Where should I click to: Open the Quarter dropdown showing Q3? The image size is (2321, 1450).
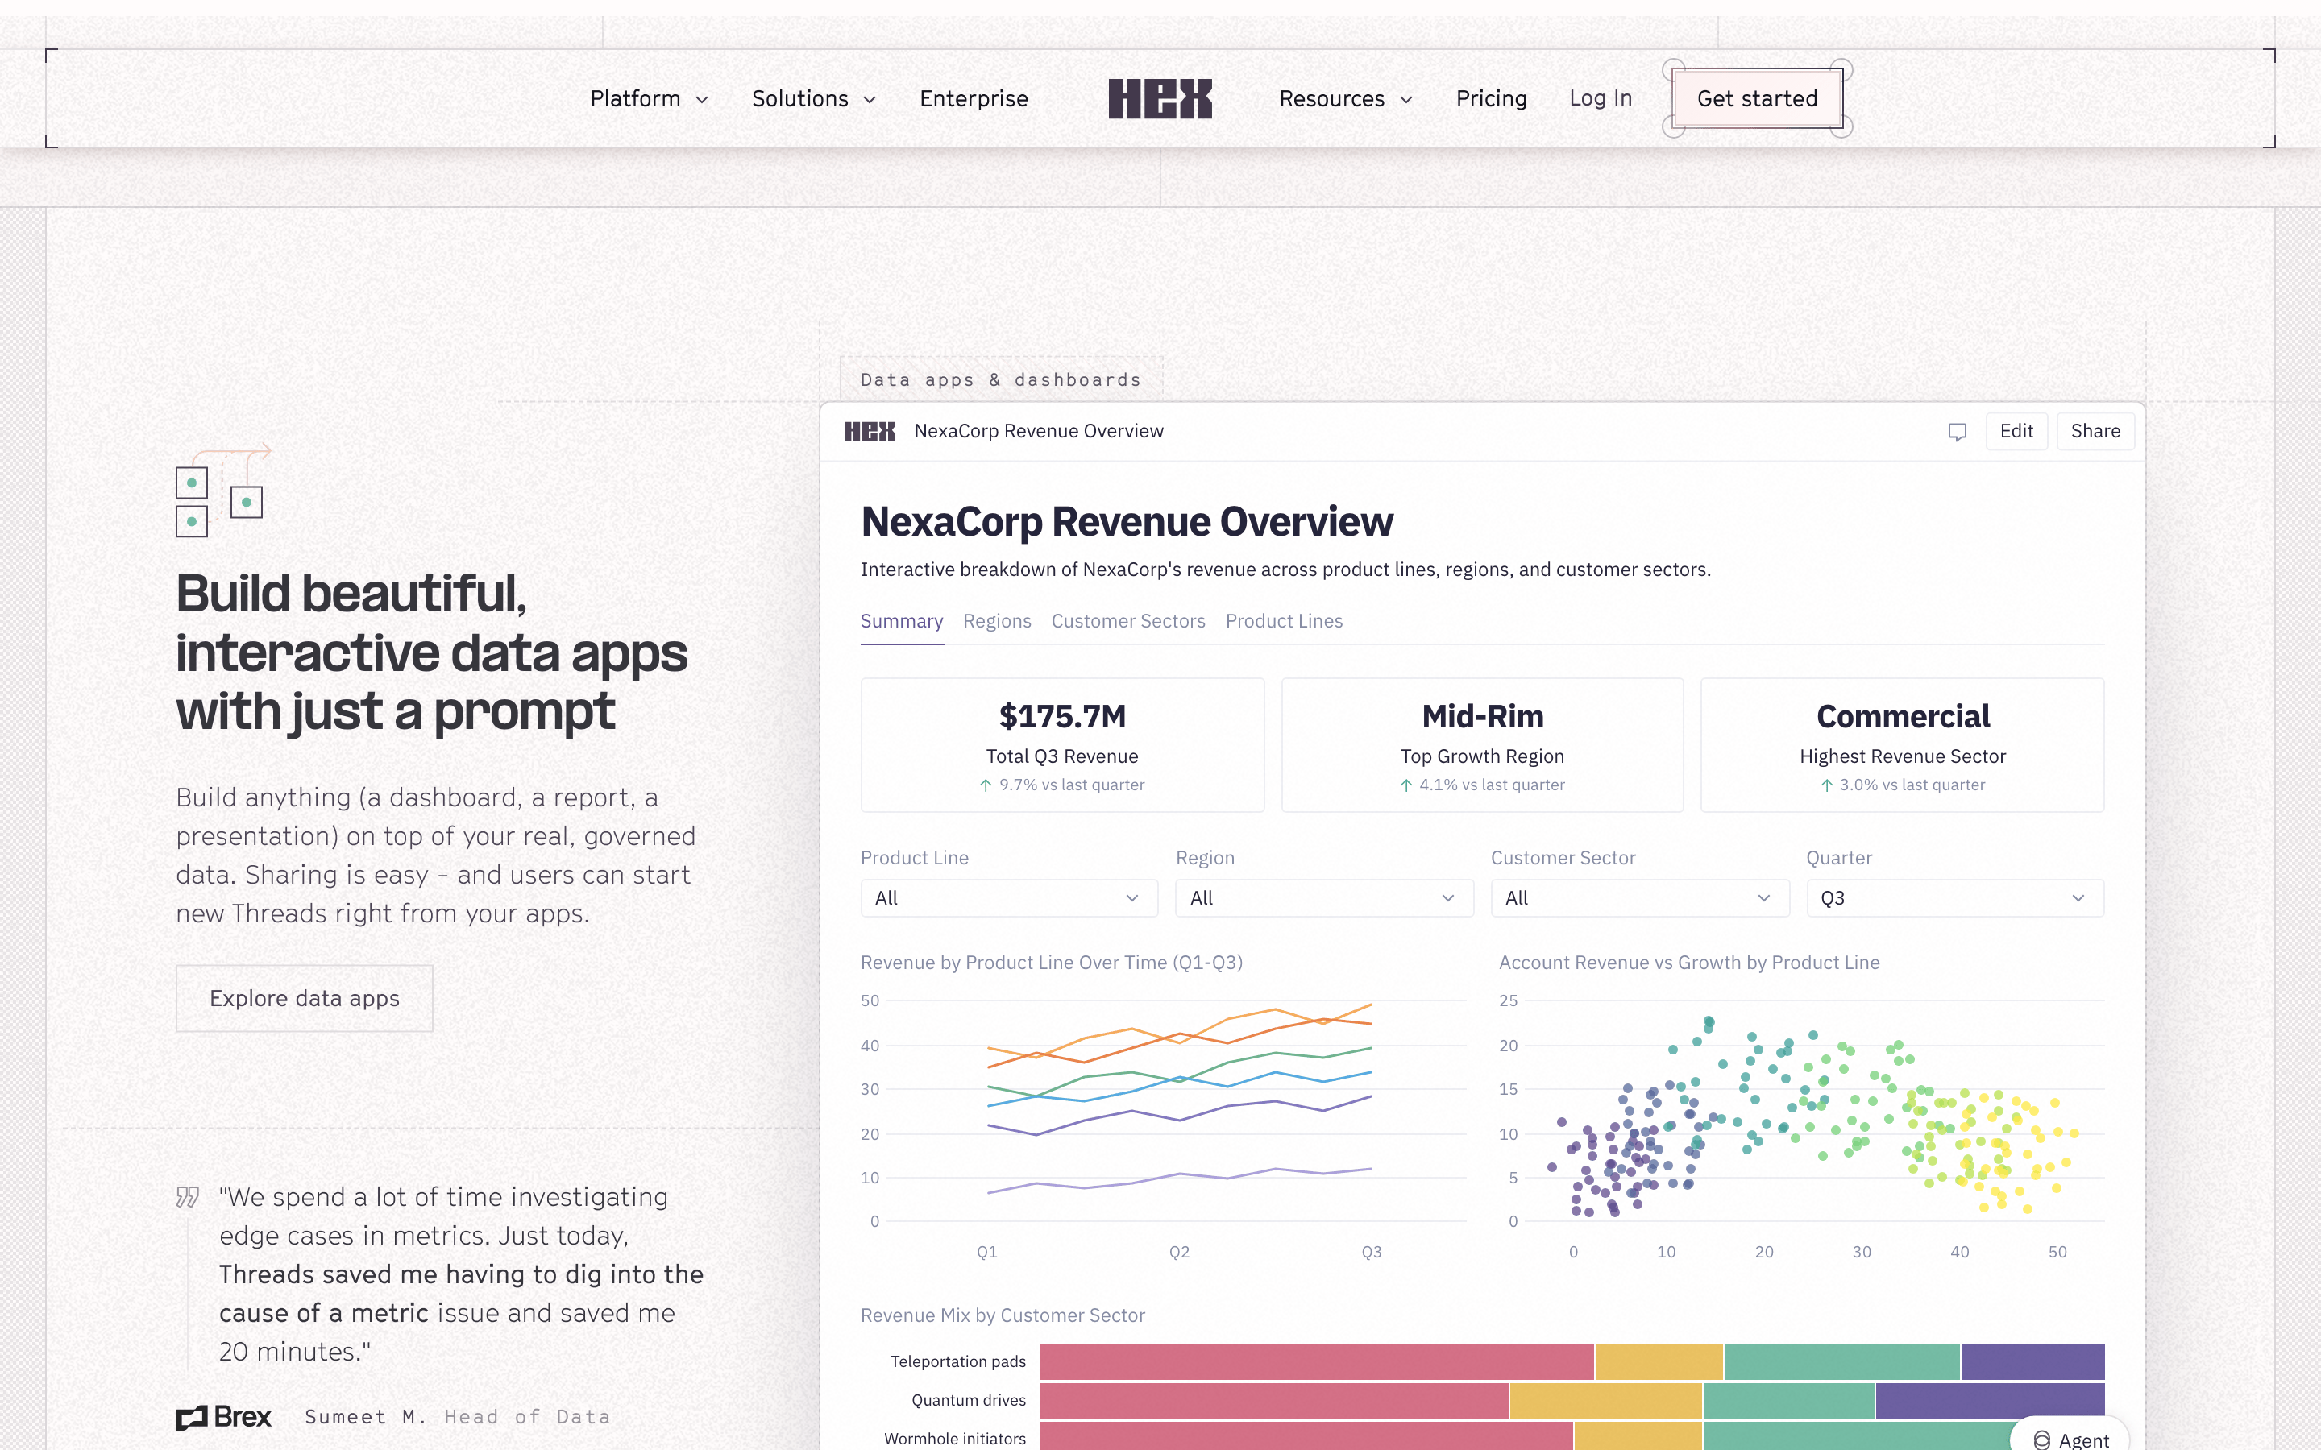(x=1954, y=897)
